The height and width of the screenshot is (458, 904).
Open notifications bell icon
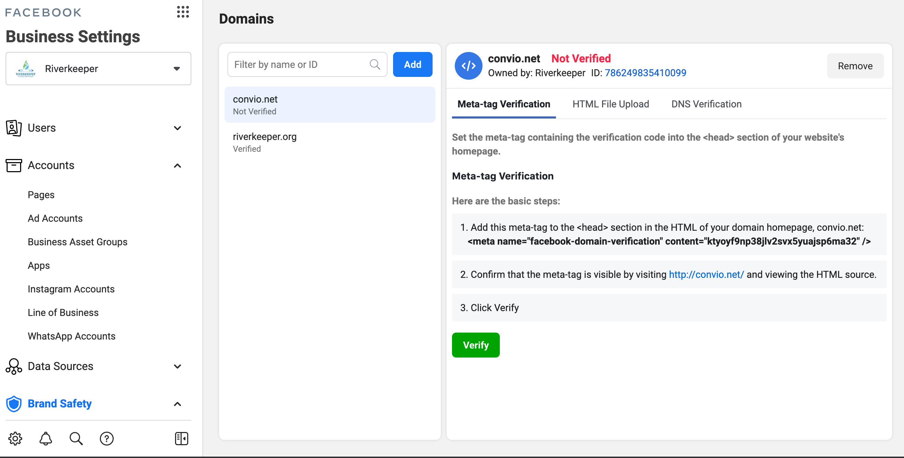46,439
